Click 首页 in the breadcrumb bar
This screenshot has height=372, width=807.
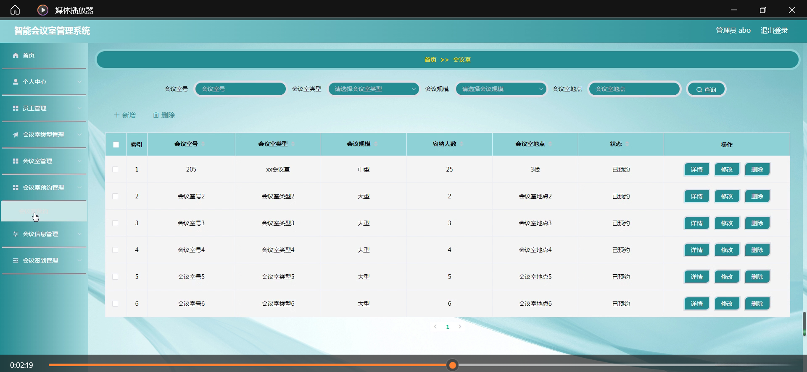point(430,60)
